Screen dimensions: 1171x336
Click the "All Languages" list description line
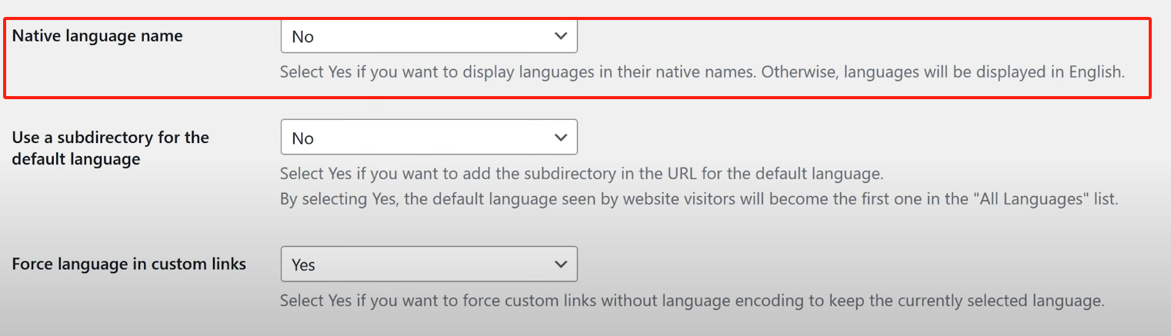pos(699,199)
